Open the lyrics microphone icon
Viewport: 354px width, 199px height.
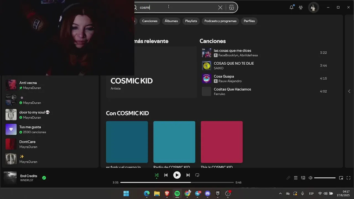[288, 178]
